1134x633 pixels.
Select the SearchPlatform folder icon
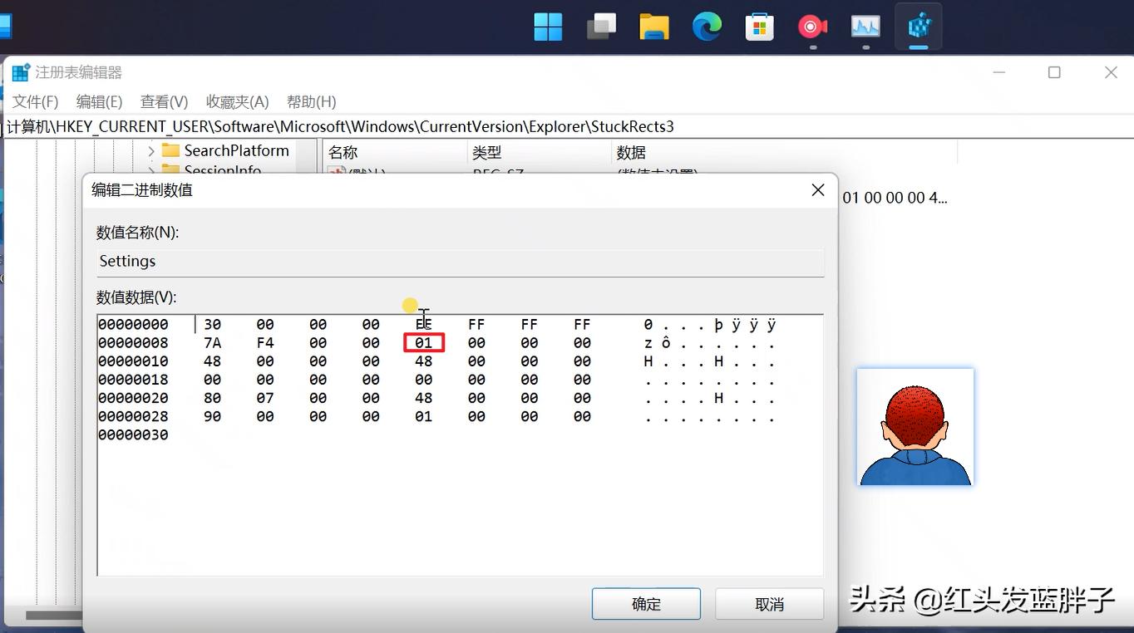169,150
